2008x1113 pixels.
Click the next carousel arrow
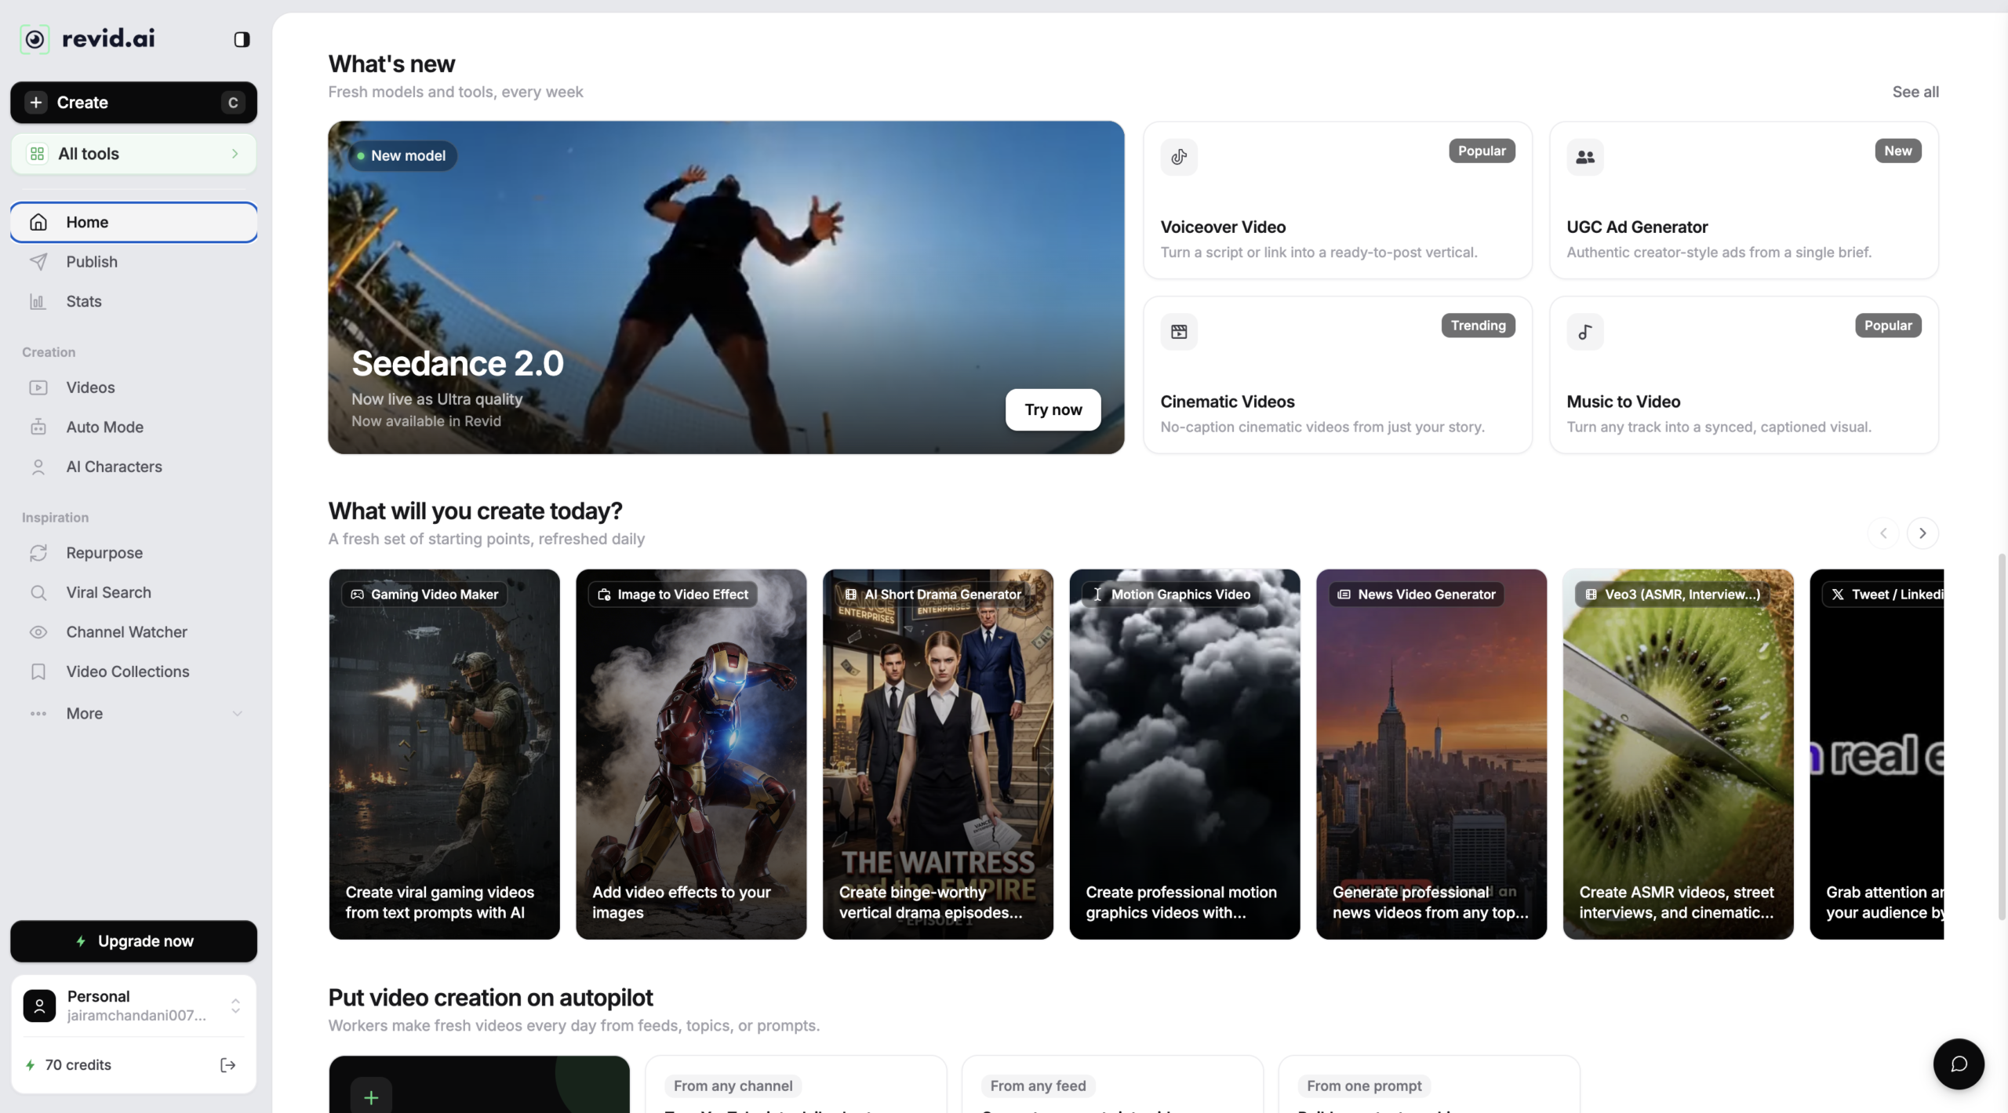coord(1923,533)
